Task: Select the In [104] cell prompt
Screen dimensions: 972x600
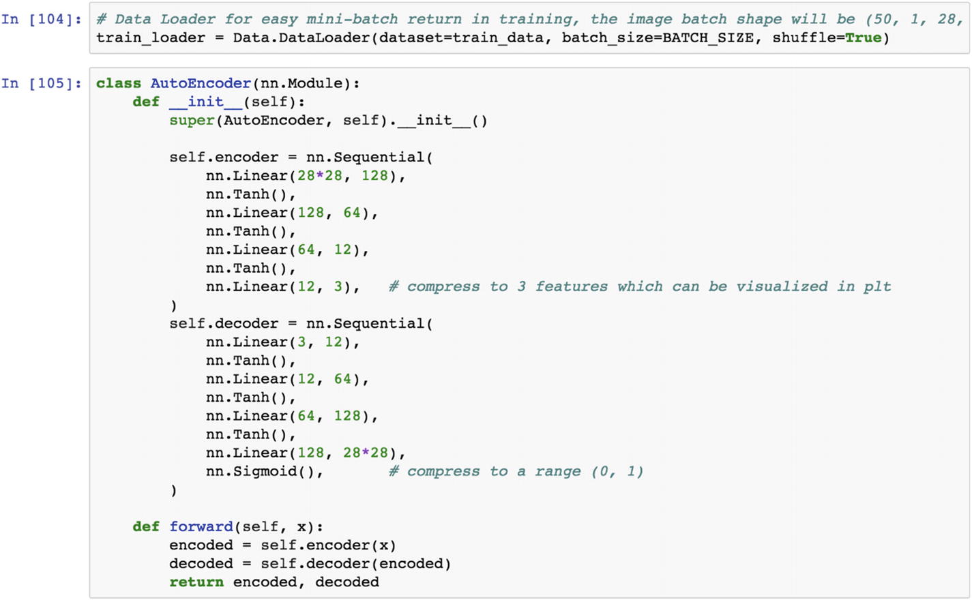Action: [x=41, y=19]
